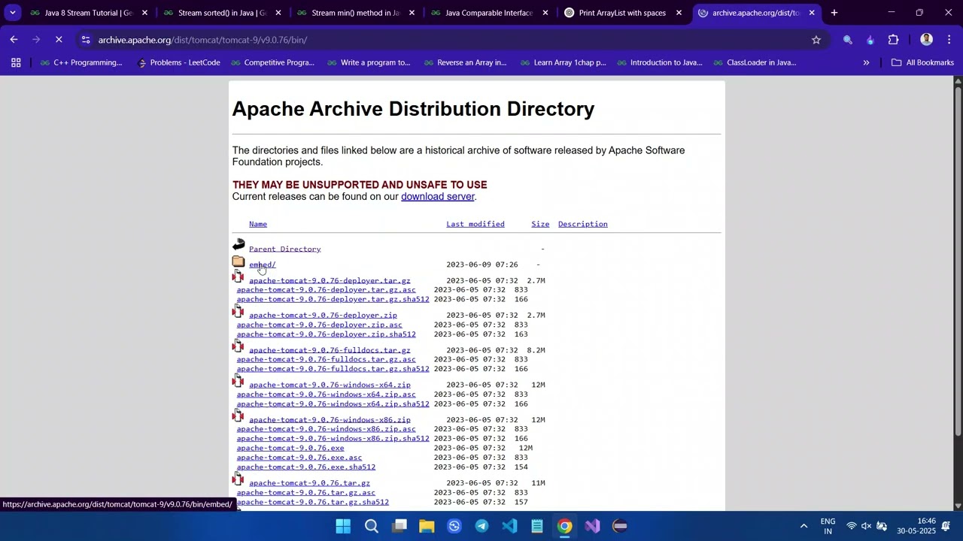Image resolution: width=963 pixels, height=541 pixels.
Task: Switch to Stream min() method tab
Action: 348,13
